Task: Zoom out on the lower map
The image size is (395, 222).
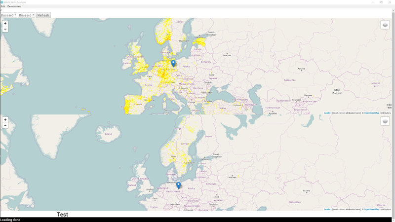Action: [5, 126]
